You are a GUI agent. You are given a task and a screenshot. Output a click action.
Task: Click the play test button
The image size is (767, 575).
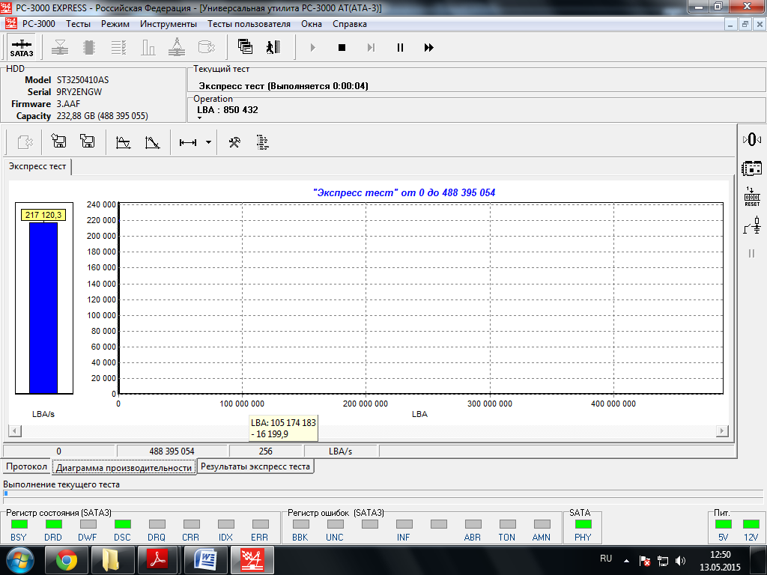(x=312, y=47)
